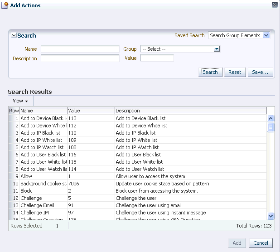Select the Add to Device Black list name cell
This screenshot has height=252, width=280.
(43, 118)
